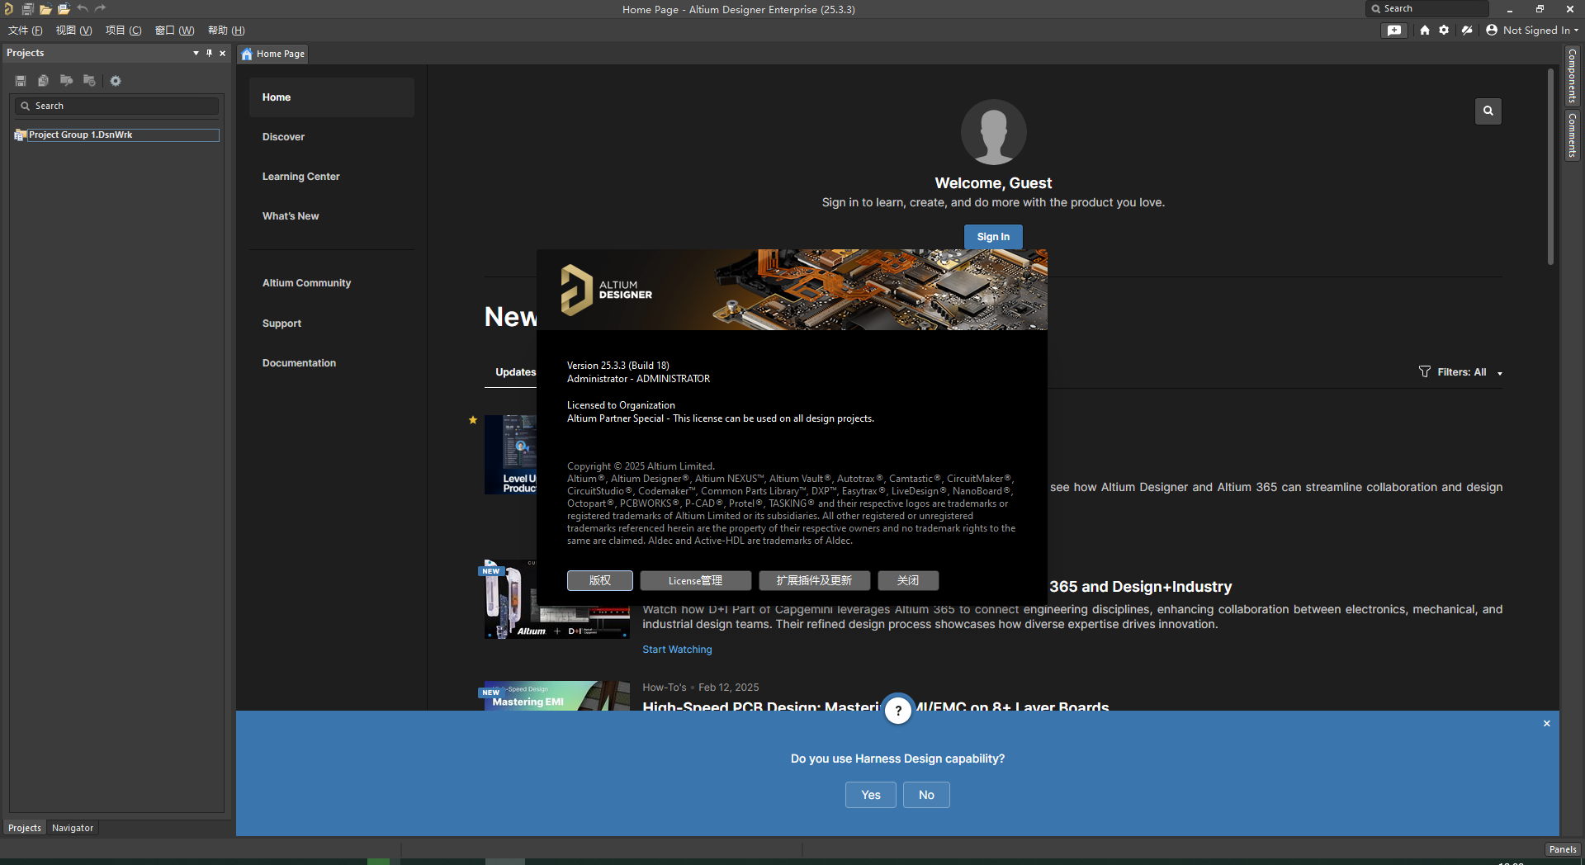Click the Filters funnel icon
This screenshot has width=1585, height=865.
(x=1425, y=371)
